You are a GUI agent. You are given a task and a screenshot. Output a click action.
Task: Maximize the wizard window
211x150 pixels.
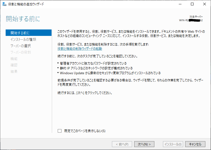[x=192, y=4]
